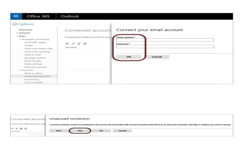241x161 pixels.
Task: Click the Account column header in the lower panel
Action: tap(15, 131)
